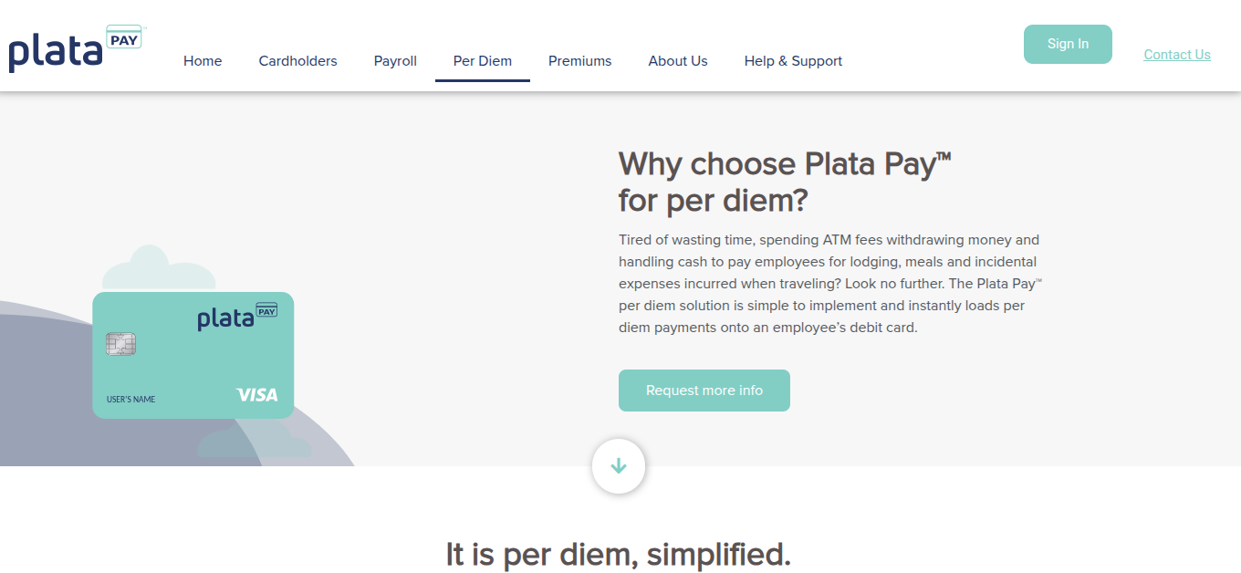
Task: Select the Per Diem nav item
Action: 483,61
